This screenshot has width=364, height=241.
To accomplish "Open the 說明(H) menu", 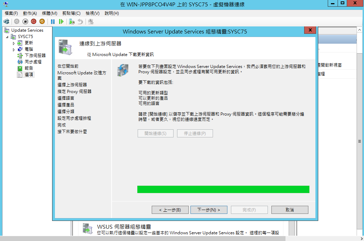I will 112,13.
